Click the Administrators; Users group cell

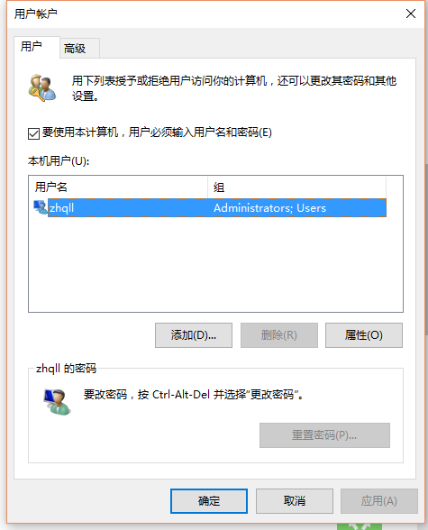(x=269, y=207)
